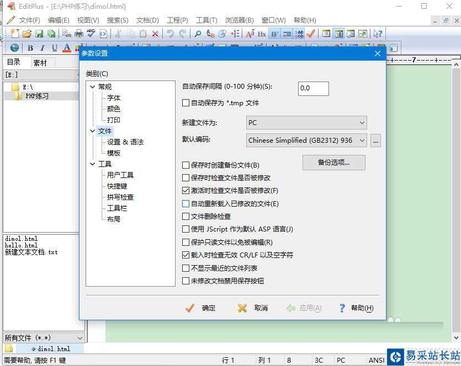Click the 帮助(H) dialog button
The image size is (461, 366).
tap(356, 308)
